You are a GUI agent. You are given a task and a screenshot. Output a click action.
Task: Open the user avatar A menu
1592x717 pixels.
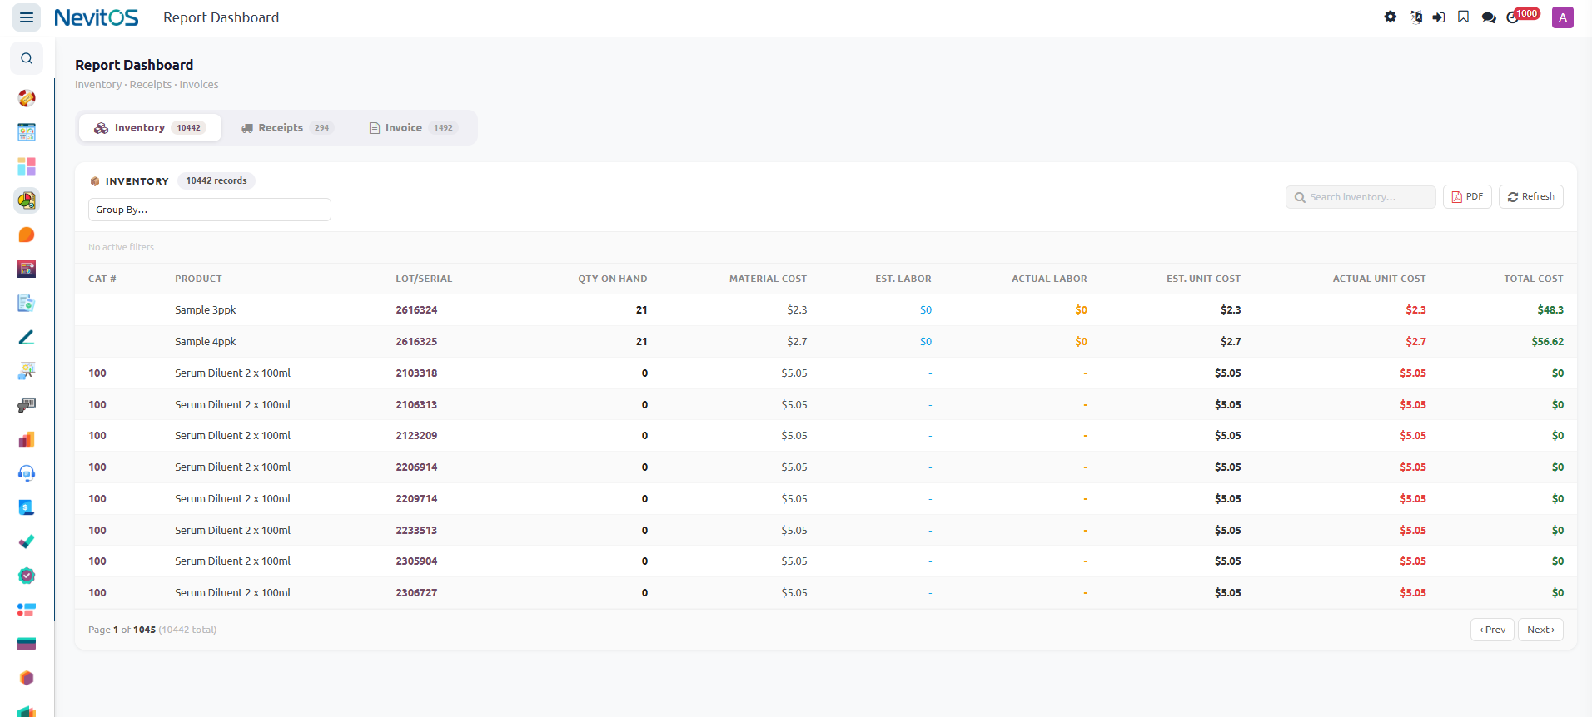pyautogui.click(x=1563, y=17)
